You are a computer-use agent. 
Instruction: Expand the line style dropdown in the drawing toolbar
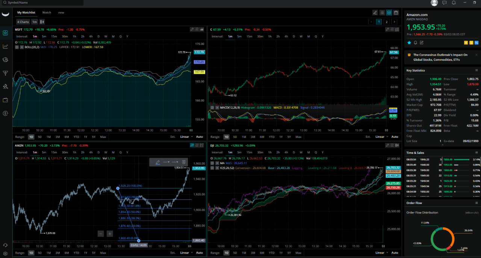pyautogui.click(x=166, y=162)
